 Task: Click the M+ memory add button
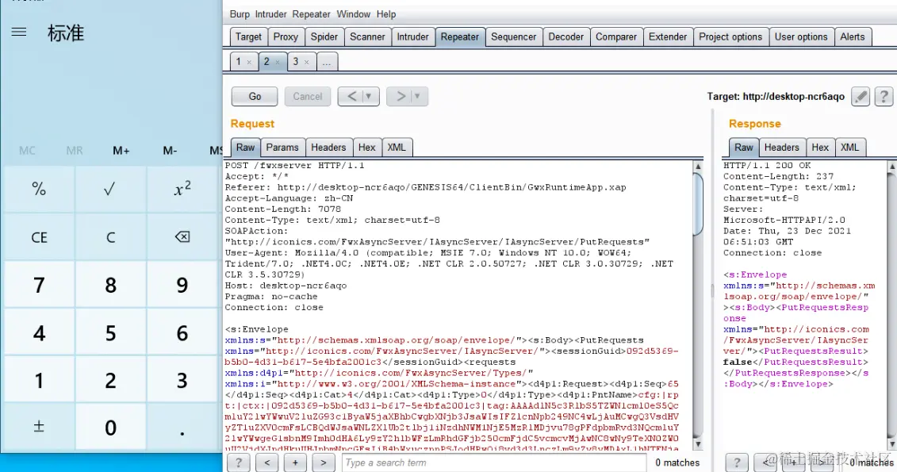click(121, 151)
